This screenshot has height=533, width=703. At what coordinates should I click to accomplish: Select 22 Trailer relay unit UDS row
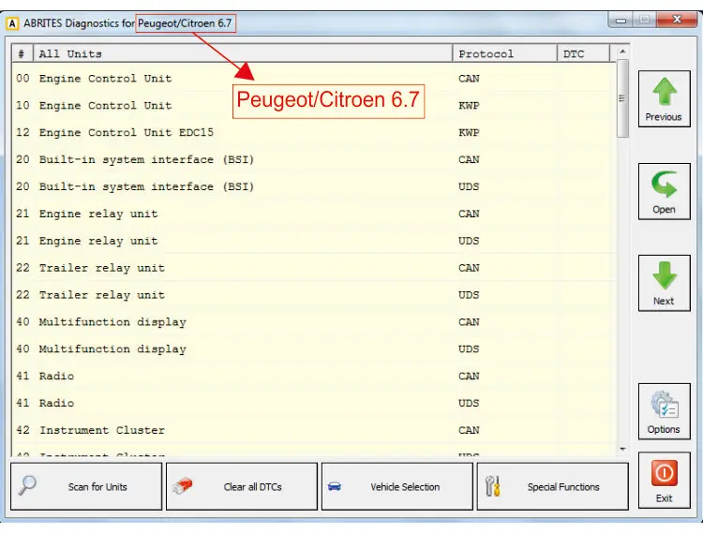[x=314, y=295]
